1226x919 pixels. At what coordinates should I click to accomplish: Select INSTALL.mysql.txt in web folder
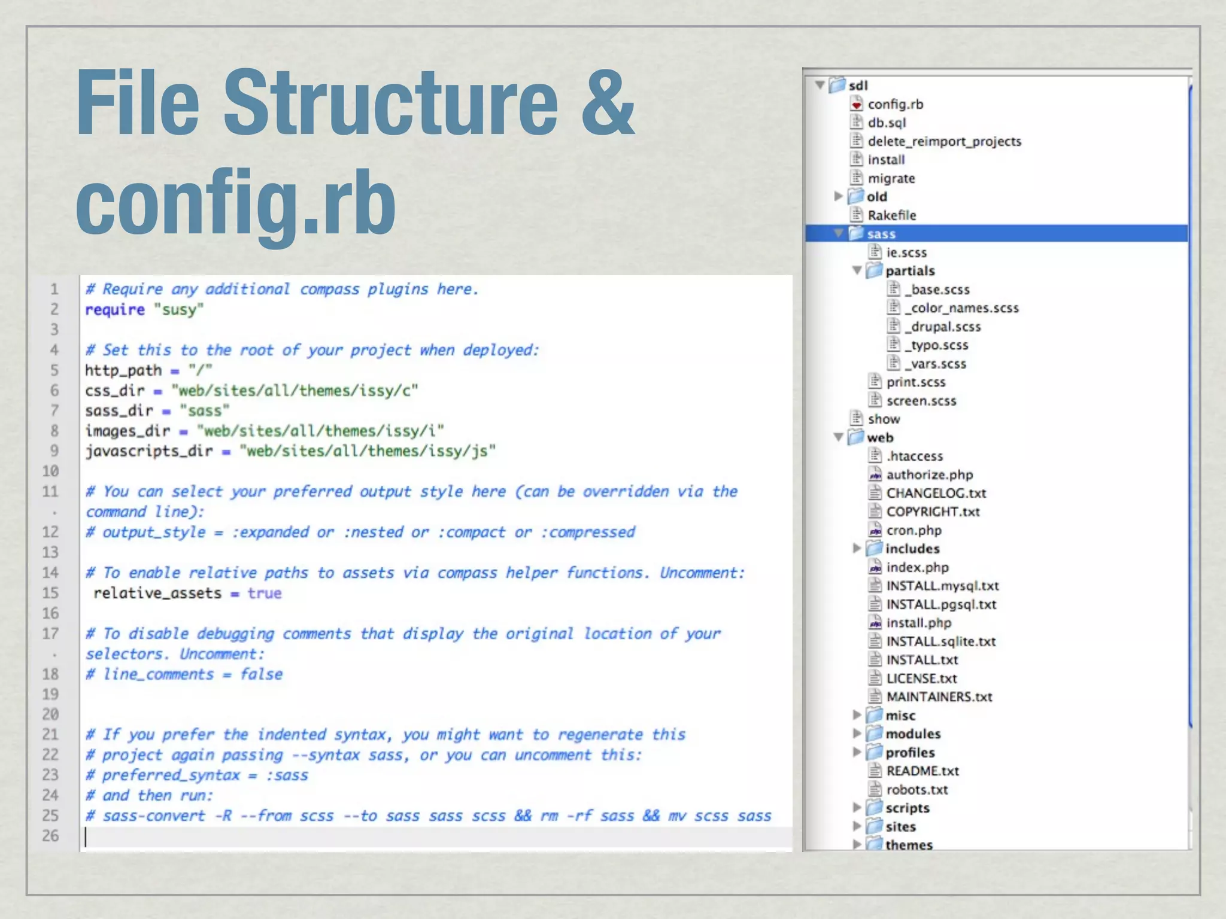click(x=942, y=586)
